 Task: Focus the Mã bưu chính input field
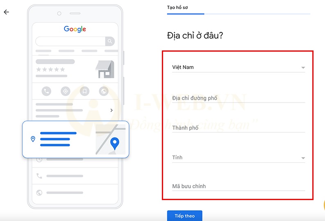click(x=239, y=186)
